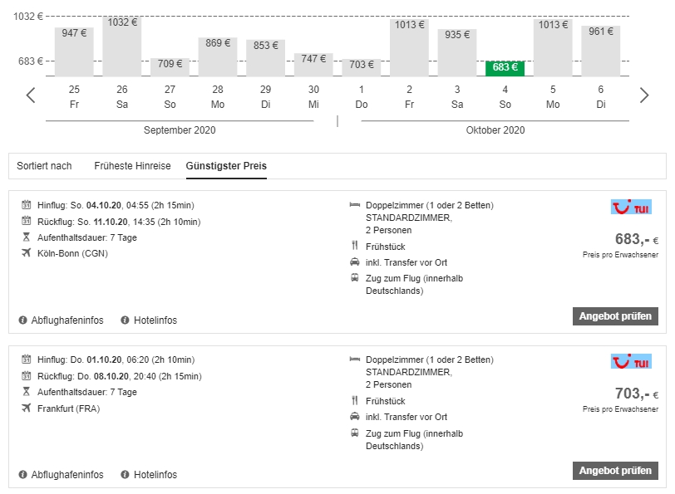Pick the 703 € bar for October 1
Image resolution: width=675 pixels, height=494 pixels.
click(x=362, y=67)
